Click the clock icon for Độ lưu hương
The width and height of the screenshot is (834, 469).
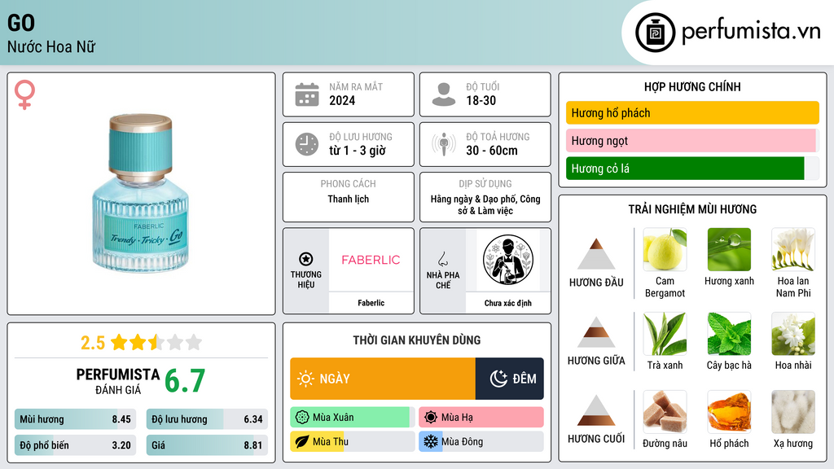307,144
